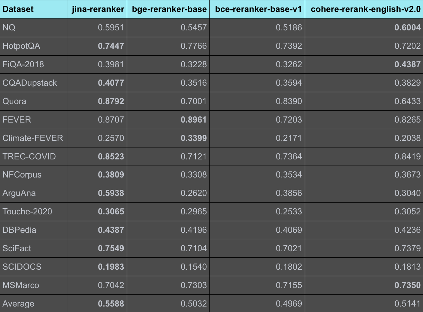Select the NQ dataset row label
423x312 pixels.
click(9, 28)
